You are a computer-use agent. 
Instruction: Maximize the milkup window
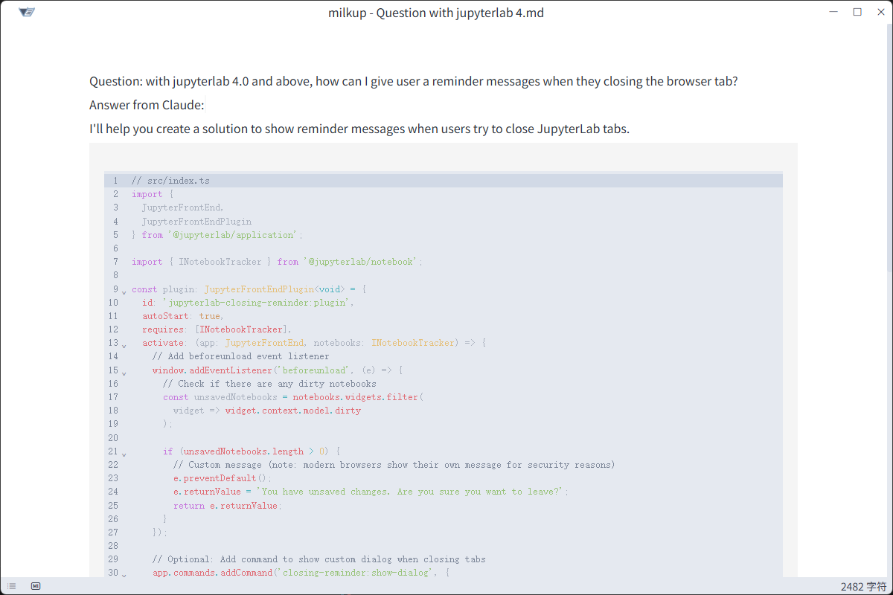857,13
